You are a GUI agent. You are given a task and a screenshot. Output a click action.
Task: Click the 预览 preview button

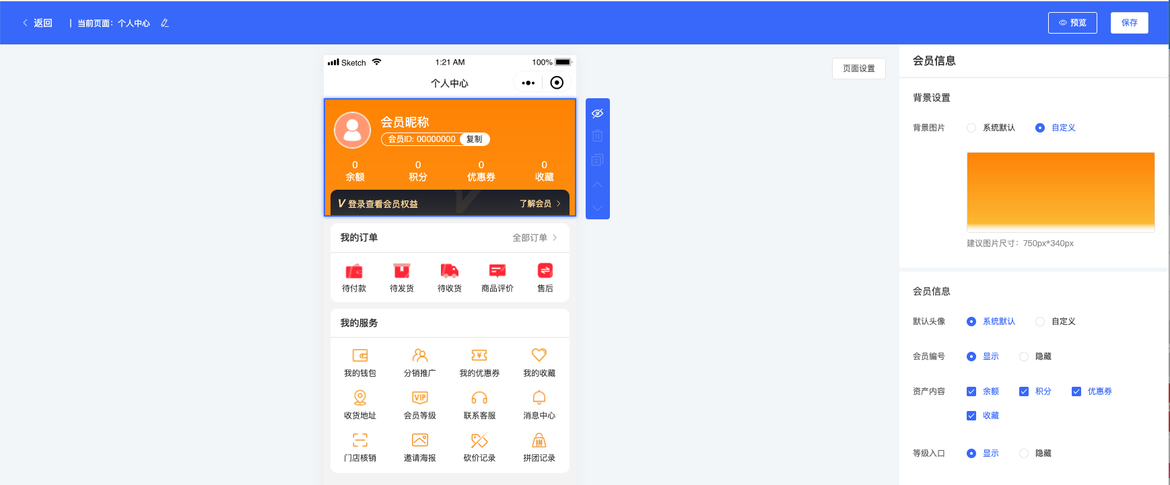coord(1072,23)
